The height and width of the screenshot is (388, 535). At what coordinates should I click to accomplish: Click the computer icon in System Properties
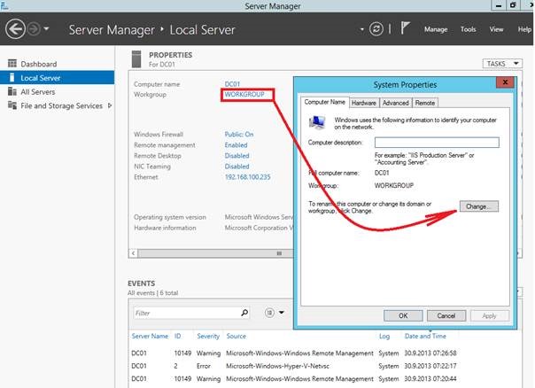[x=317, y=122]
